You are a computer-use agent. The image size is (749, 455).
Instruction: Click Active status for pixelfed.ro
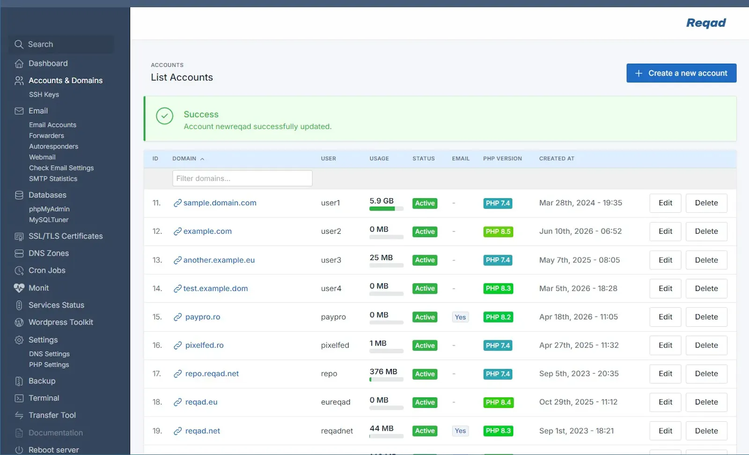point(425,346)
